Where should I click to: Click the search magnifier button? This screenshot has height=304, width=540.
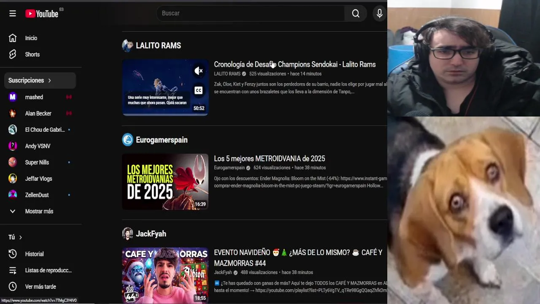pyautogui.click(x=356, y=14)
